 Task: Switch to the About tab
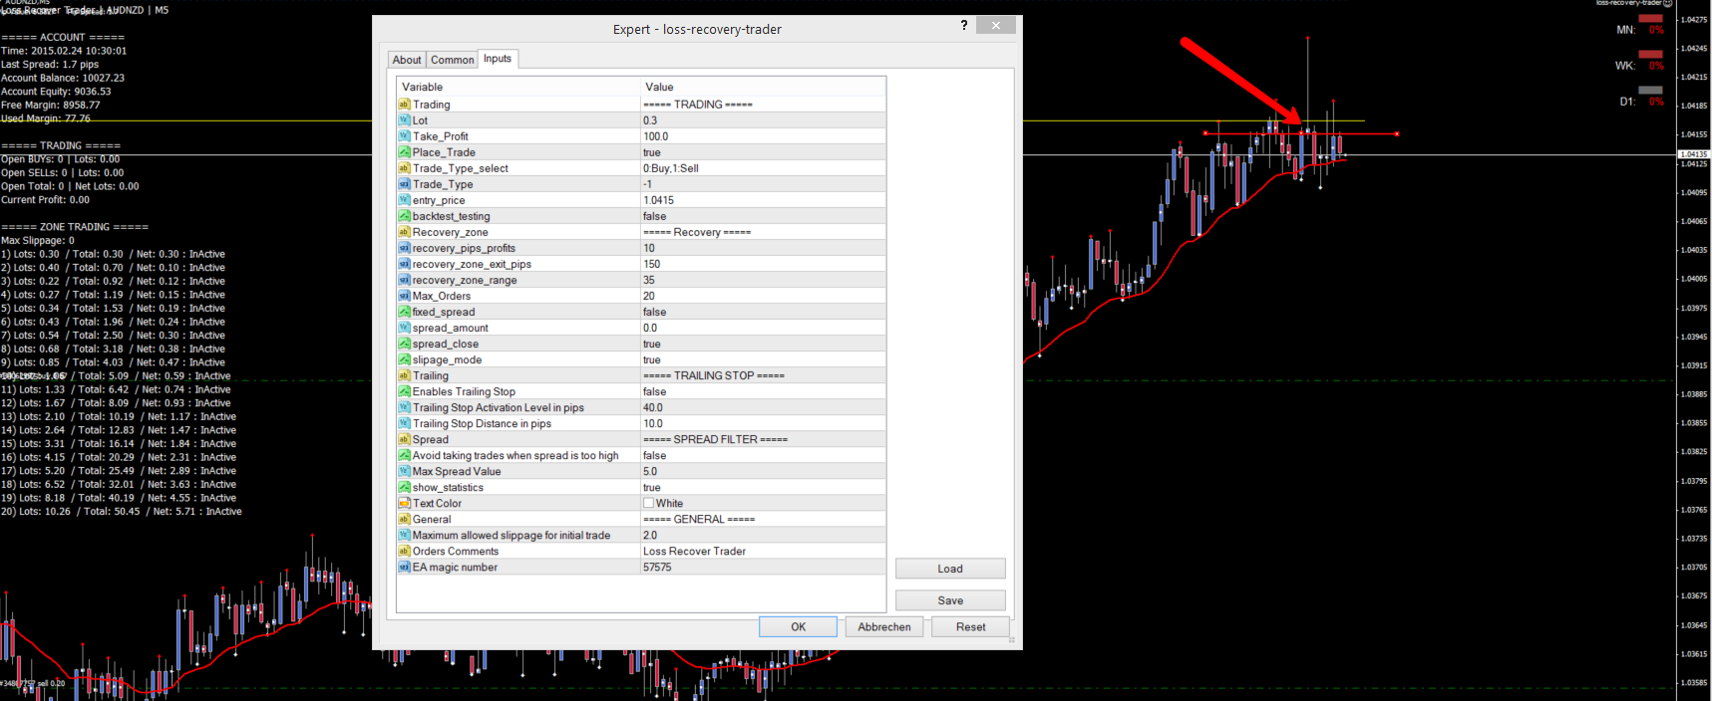[x=407, y=60]
